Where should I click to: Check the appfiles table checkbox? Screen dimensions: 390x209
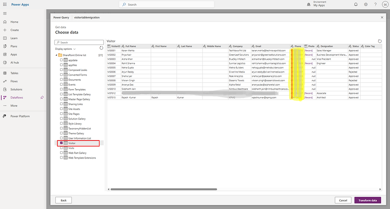click(61, 65)
